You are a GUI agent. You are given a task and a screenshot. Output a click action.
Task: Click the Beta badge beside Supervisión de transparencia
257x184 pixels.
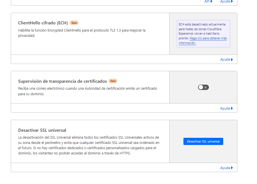(x=113, y=81)
